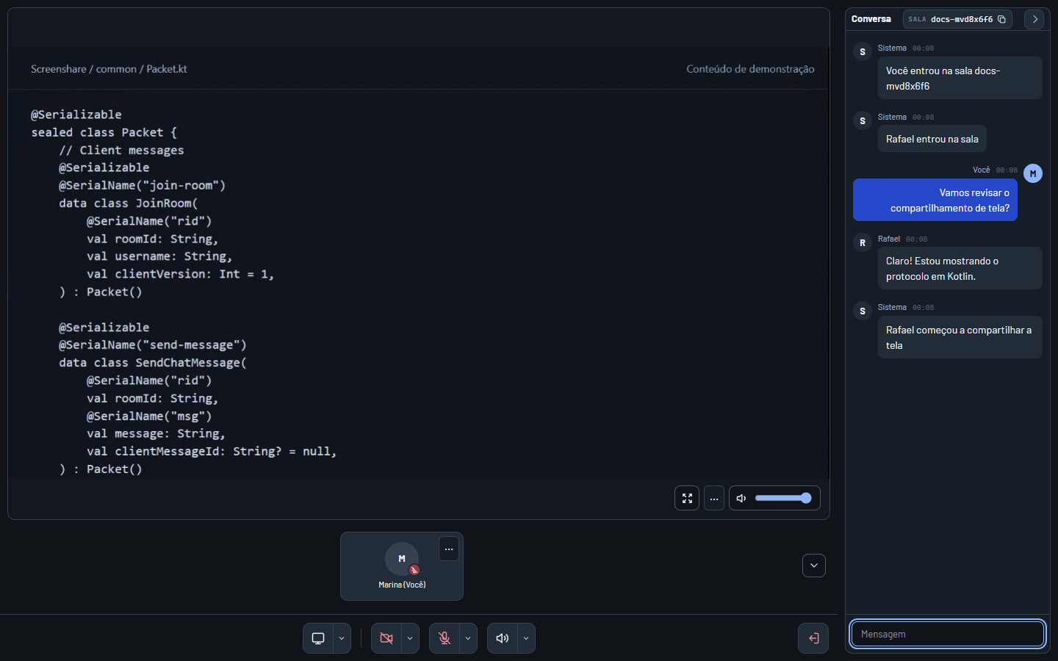The image size is (1058, 661).
Task: Open Marina's tile more options
Action: 449,549
